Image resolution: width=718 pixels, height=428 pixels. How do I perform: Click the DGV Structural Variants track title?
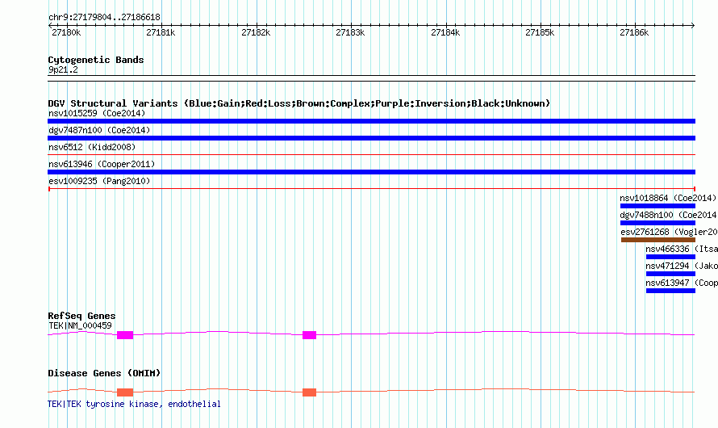[299, 103]
